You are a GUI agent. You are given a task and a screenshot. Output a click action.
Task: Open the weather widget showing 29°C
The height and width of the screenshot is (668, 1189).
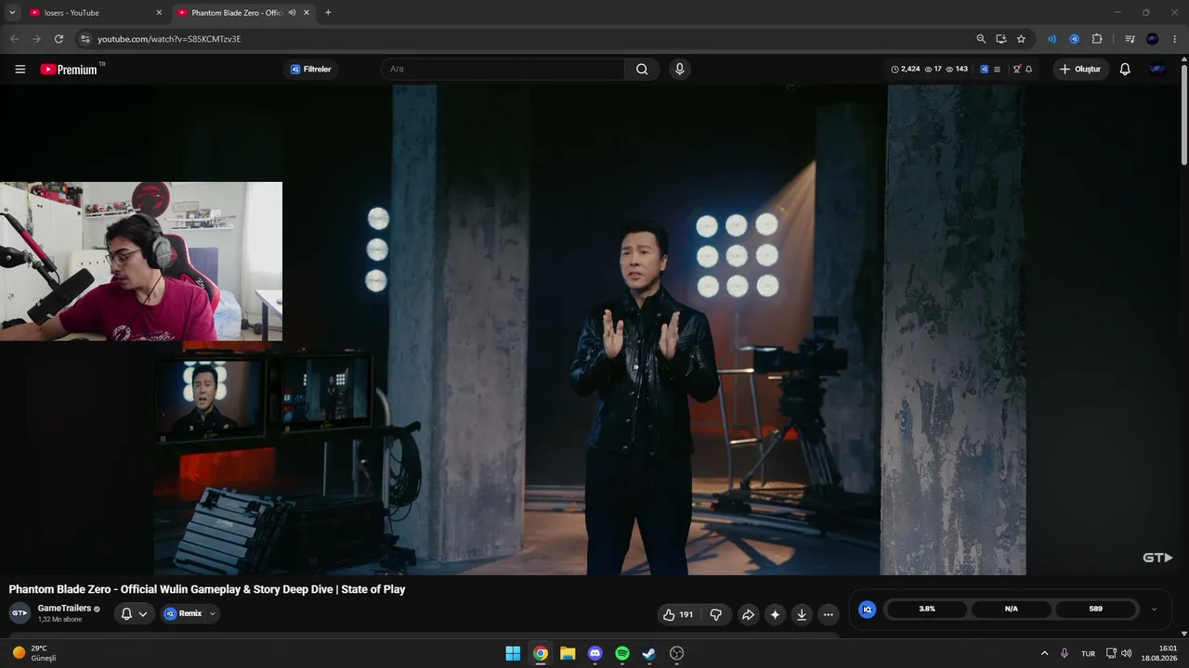click(34, 653)
